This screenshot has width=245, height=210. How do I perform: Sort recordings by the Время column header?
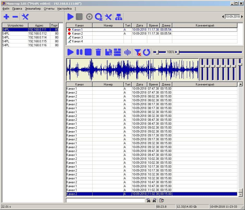pyautogui.click(x=153, y=84)
